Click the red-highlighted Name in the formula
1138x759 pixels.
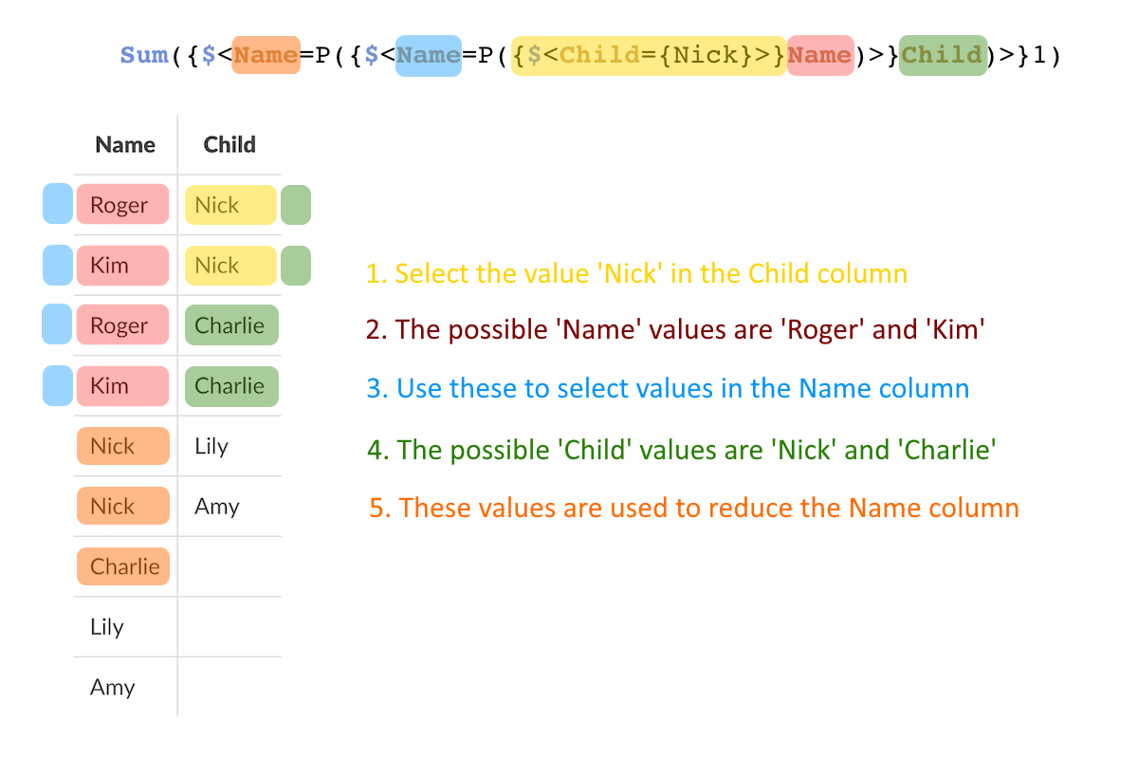click(819, 55)
